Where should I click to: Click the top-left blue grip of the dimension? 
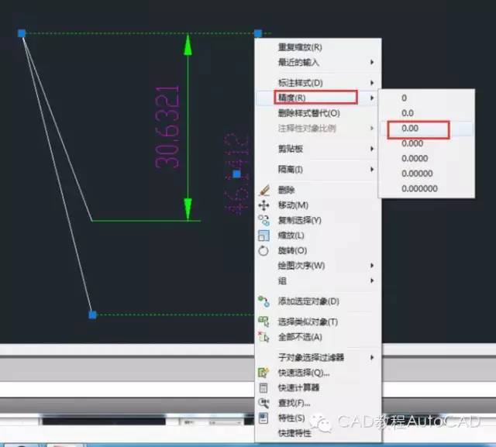coord(22,33)
